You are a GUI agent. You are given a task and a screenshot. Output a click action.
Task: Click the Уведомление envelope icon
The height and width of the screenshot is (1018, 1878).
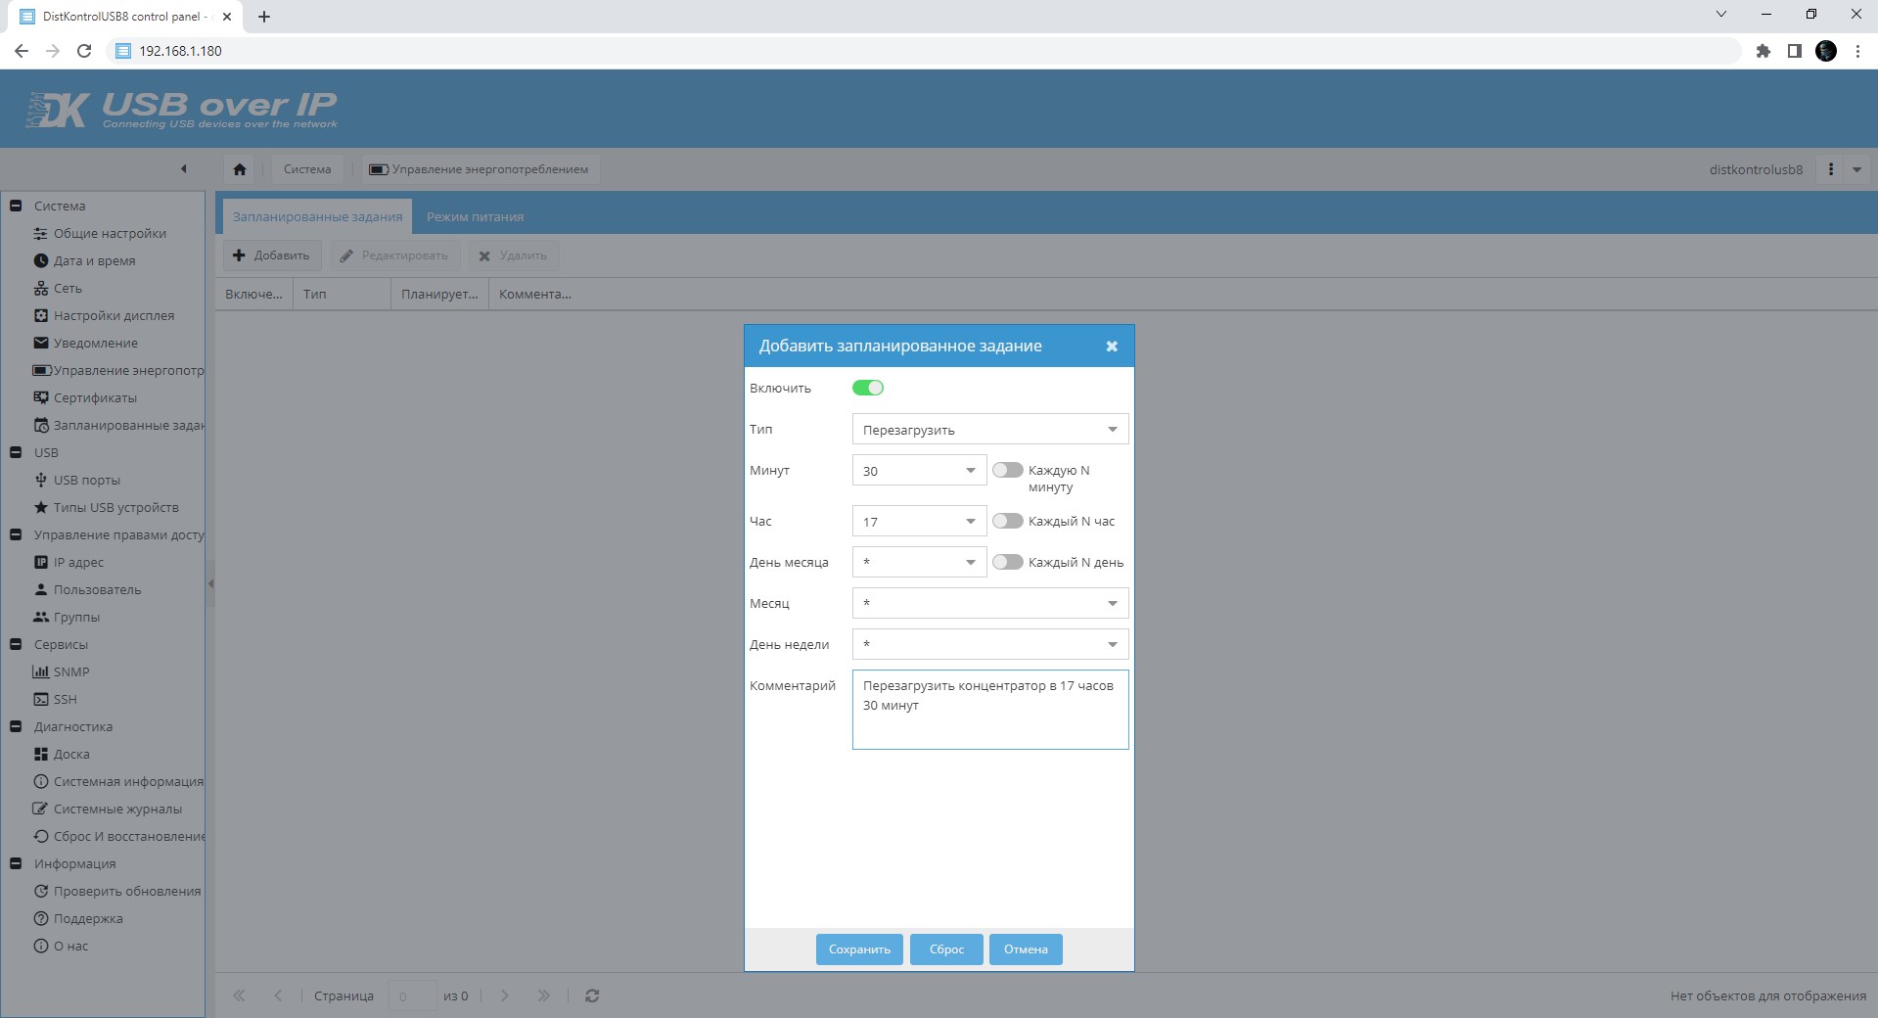point(41,343)
